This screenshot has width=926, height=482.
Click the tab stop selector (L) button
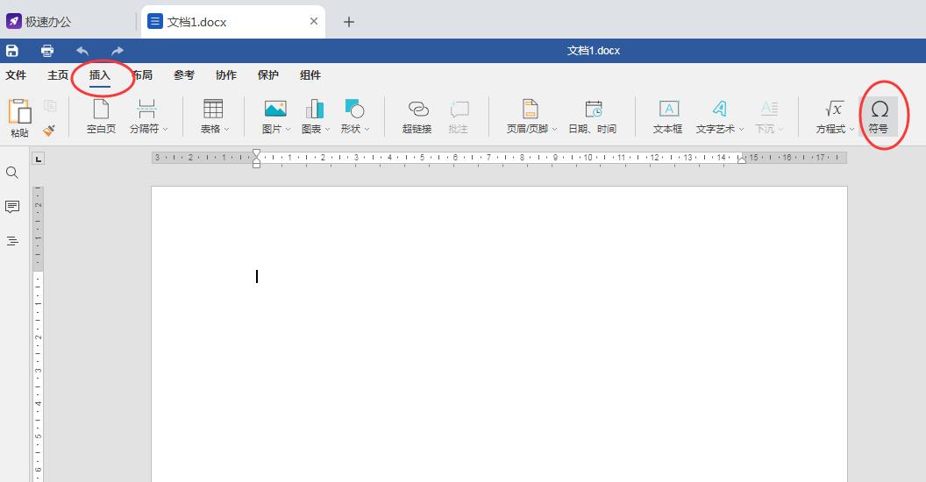(x=39, y=159)
